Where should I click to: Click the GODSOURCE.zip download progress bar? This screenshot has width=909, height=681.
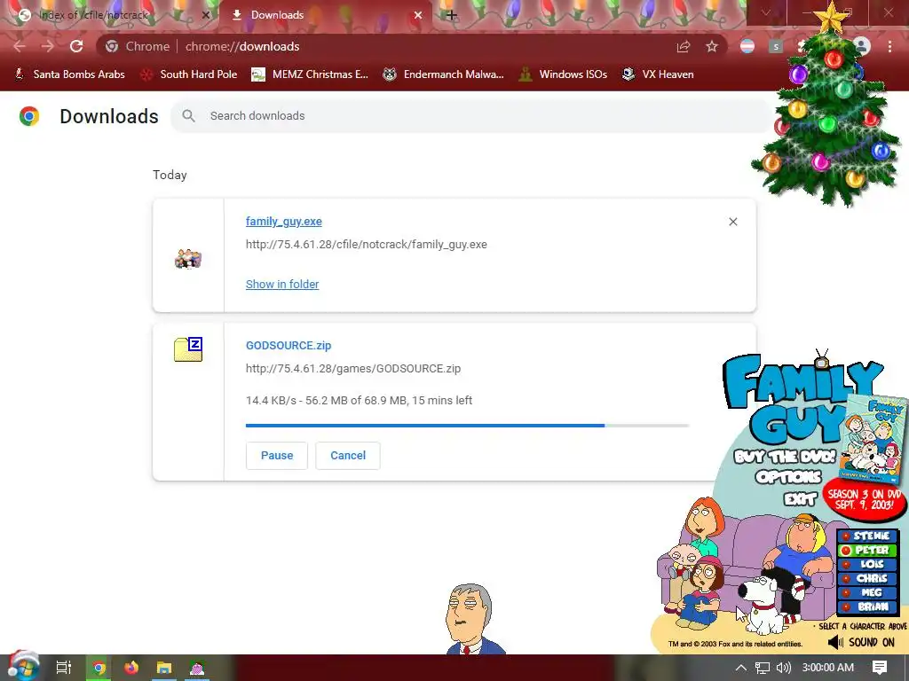point(467,426)
